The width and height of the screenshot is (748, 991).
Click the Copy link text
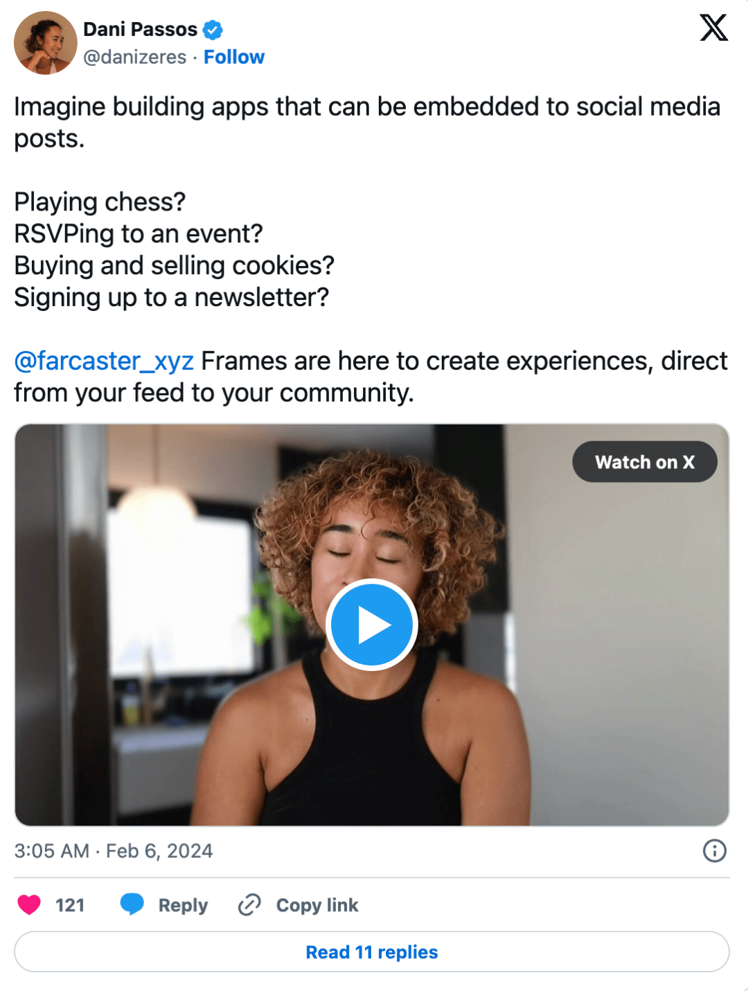pyautogui.click(x=317, y=905)
